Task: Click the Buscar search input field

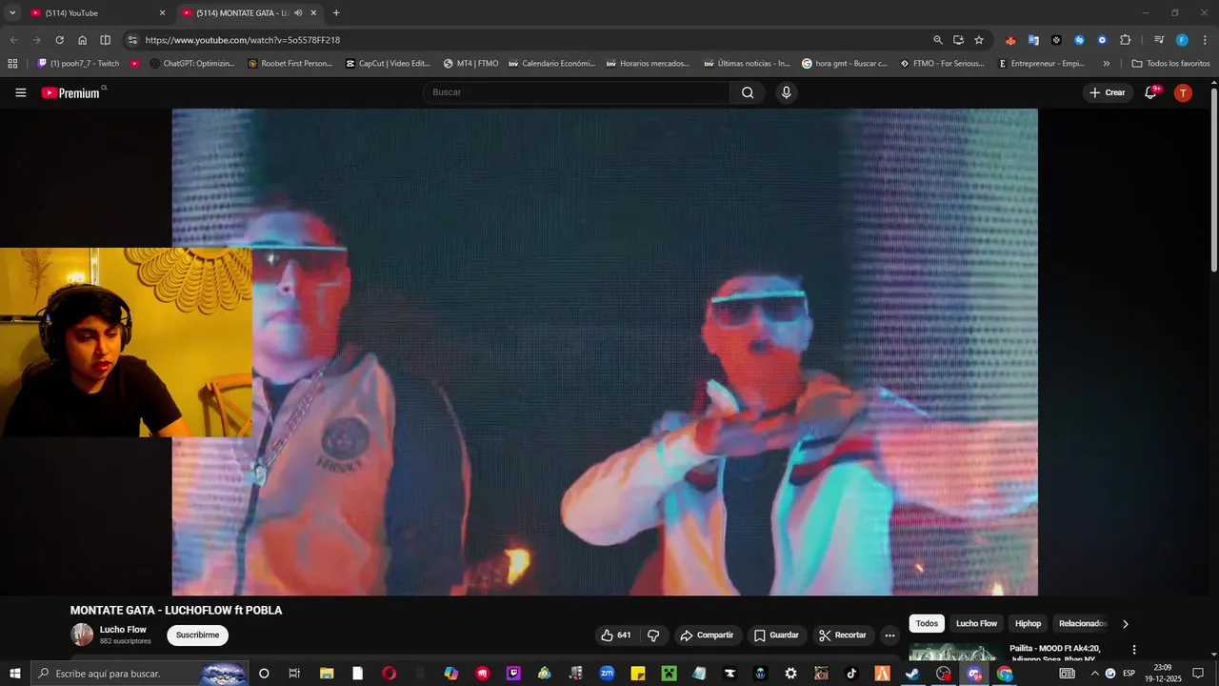Action: point(576,92)
